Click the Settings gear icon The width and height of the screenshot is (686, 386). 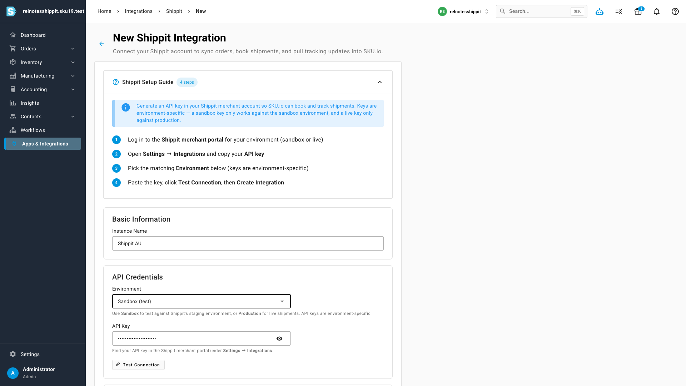point(13,354)
